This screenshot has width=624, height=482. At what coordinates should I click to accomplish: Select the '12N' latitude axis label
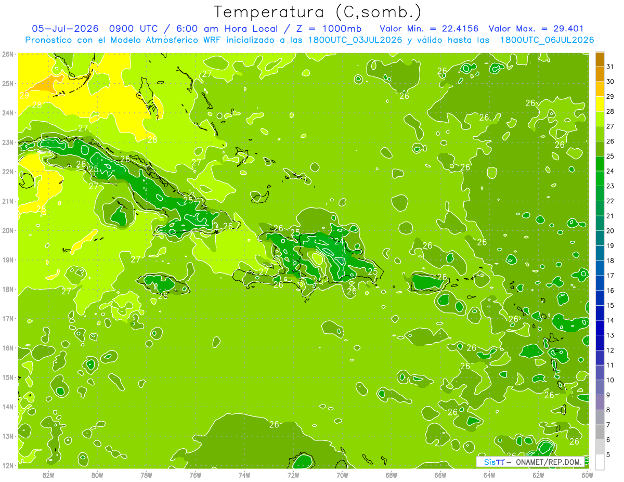click(x=7, y=465)
